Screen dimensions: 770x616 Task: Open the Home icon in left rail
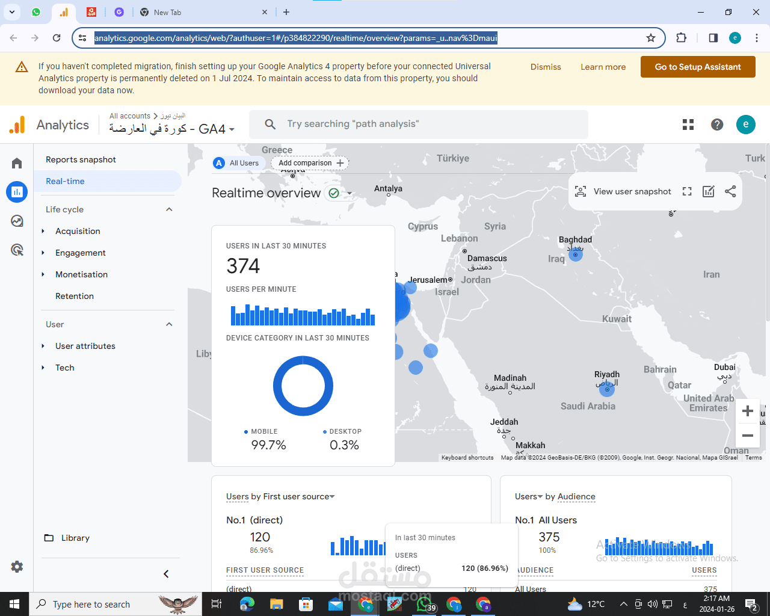(17, 163)
